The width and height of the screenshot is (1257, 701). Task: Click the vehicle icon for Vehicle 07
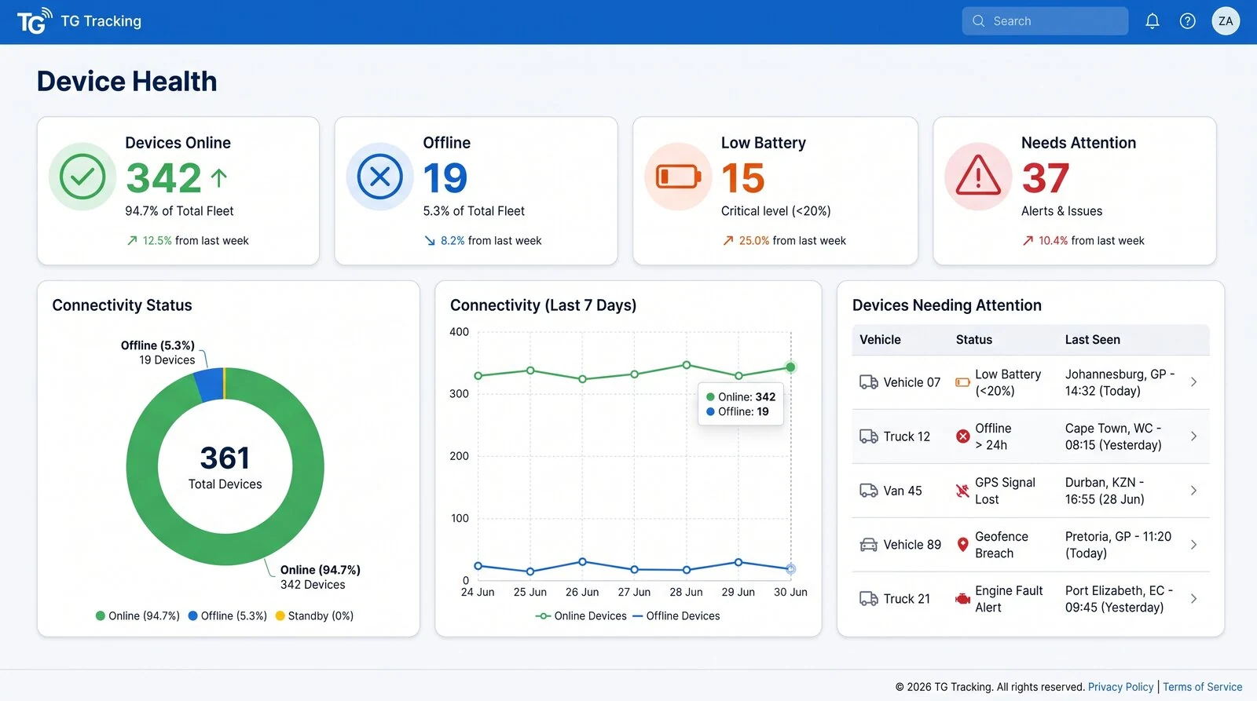coord(869,382)
